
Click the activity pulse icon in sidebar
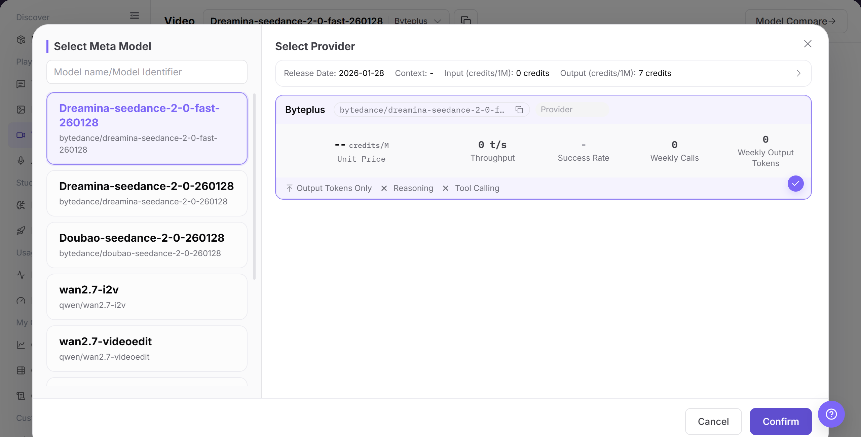(21, 275)
